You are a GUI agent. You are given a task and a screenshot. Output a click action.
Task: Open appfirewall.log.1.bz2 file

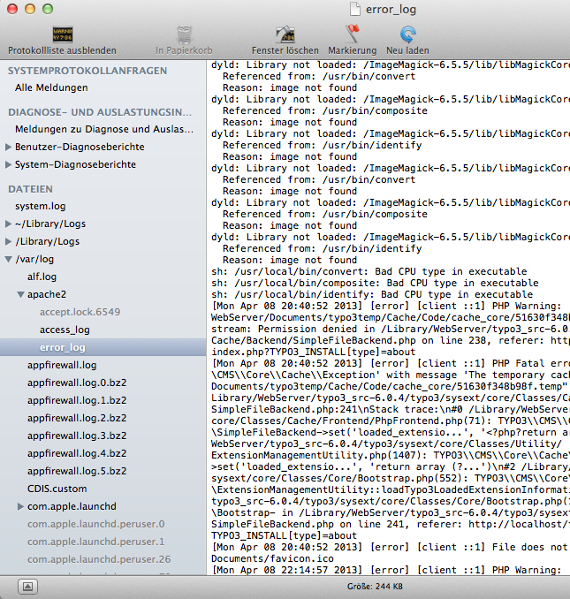point(77,400)
